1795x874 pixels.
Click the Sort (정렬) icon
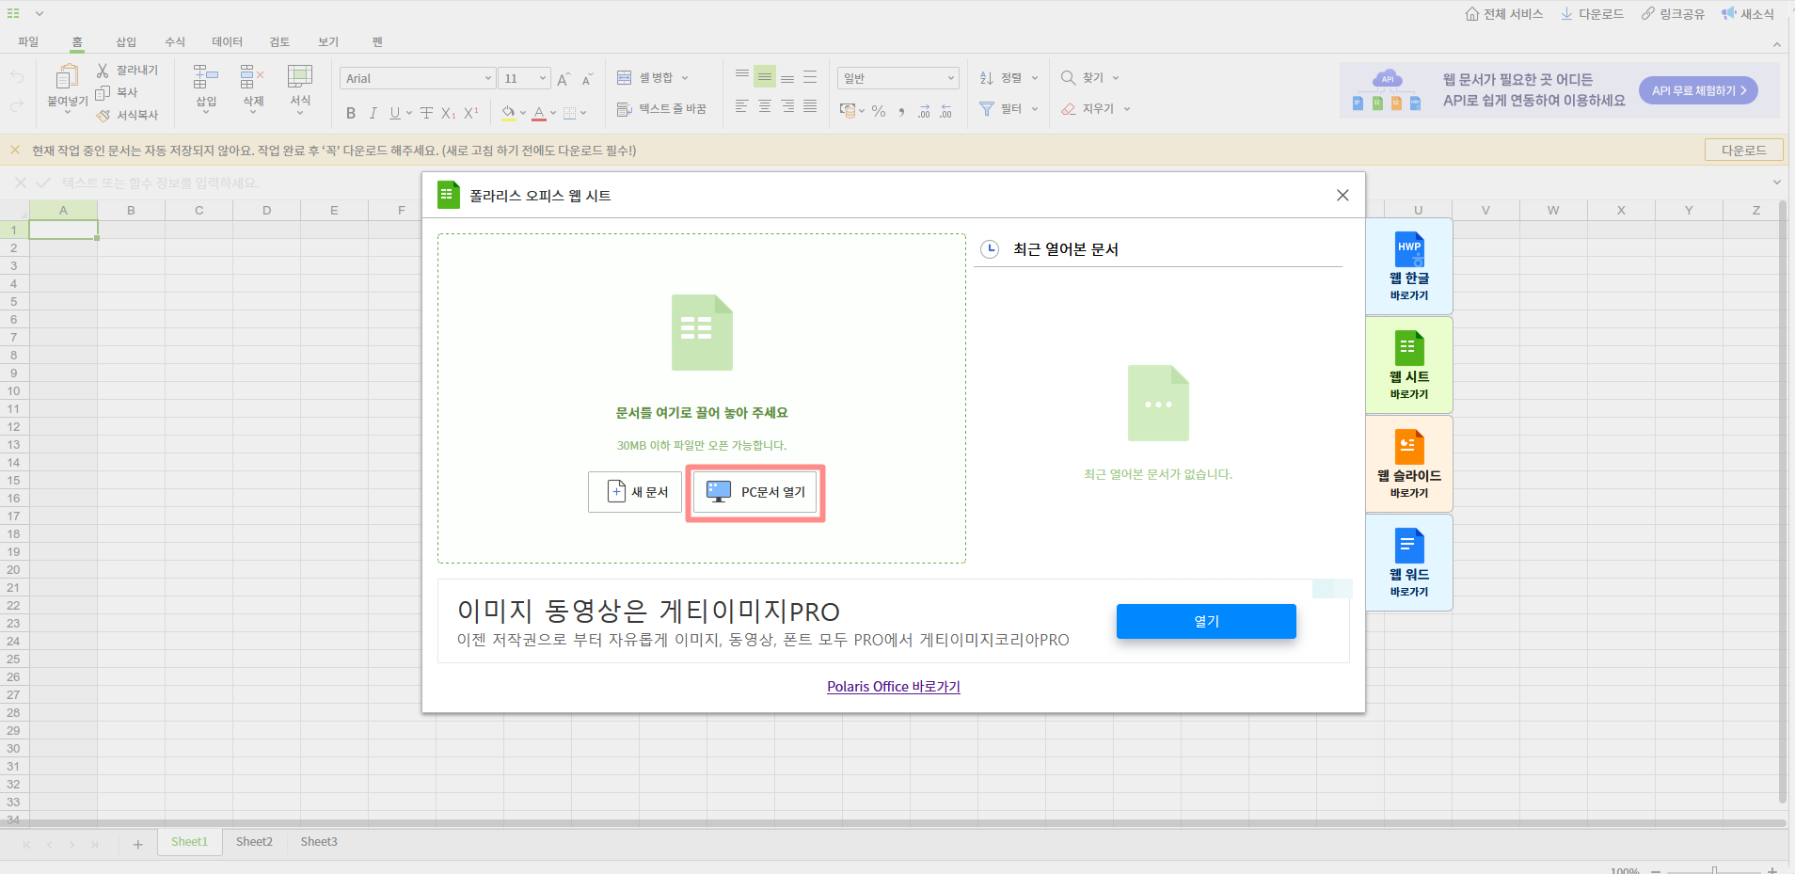coord(987,78)
